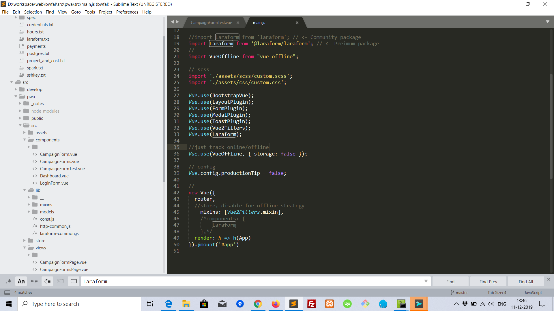
Task: Click the Find Prev button
Action: (488, 281)
